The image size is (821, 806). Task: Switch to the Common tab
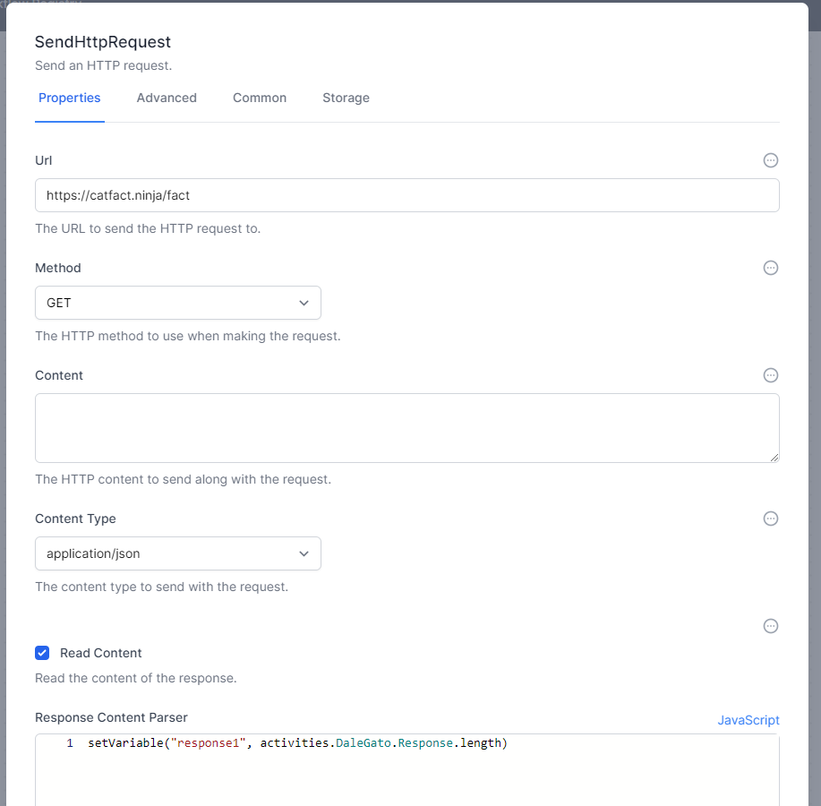(x=259, y=98)
